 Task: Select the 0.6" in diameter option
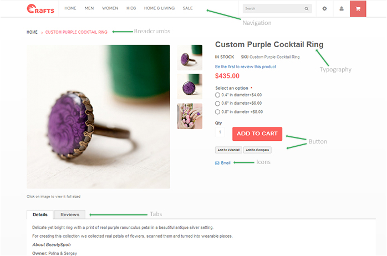218,103
